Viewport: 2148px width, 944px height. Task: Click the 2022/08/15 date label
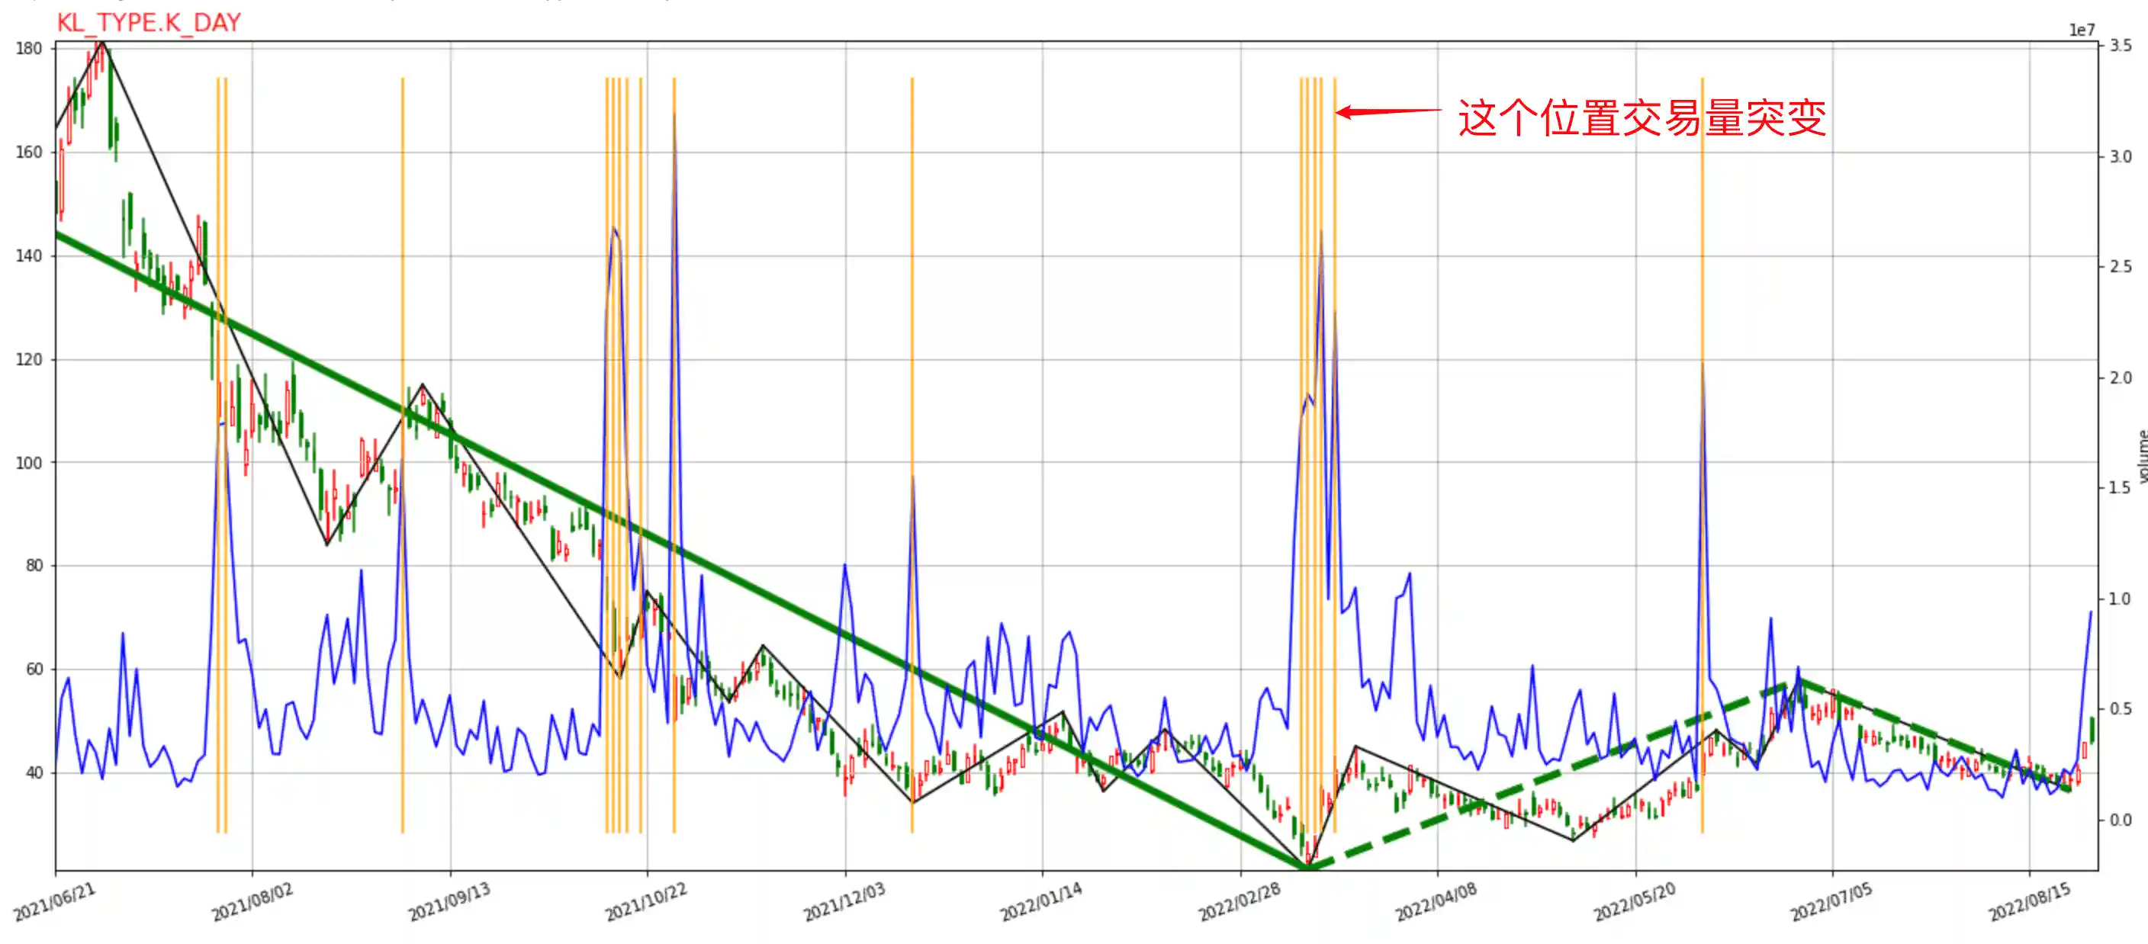click(2029, 902)
